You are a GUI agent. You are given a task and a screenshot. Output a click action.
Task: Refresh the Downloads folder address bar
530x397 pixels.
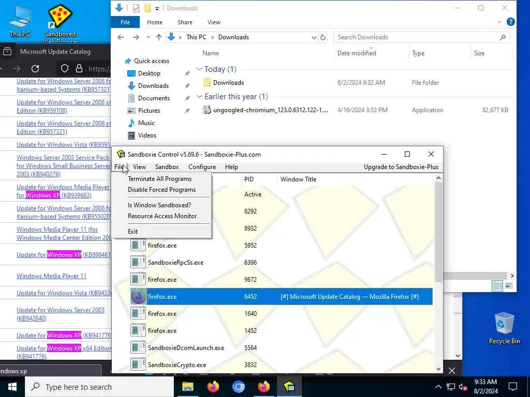click(323, 37)
